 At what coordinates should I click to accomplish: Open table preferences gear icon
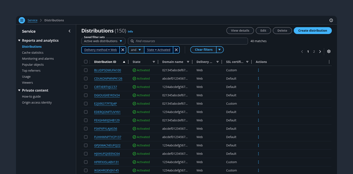click(x=329, y=51)
